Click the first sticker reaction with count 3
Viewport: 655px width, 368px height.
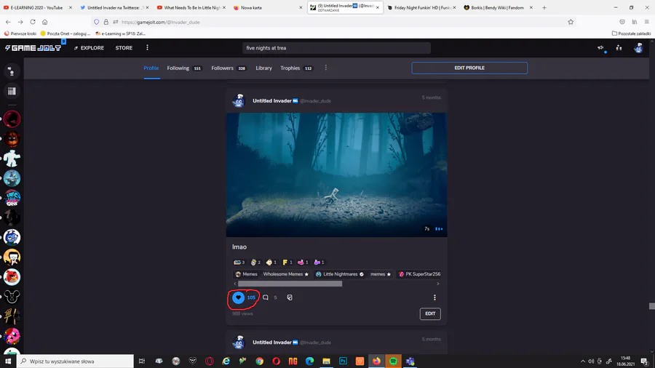tap(239, 263)
